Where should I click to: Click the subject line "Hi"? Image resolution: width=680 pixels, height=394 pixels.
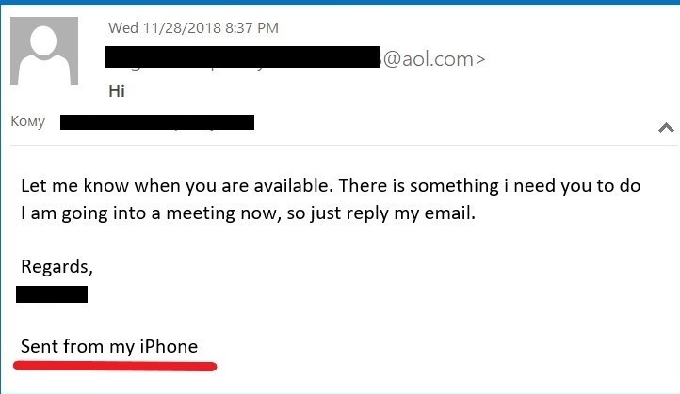point(117,91)
